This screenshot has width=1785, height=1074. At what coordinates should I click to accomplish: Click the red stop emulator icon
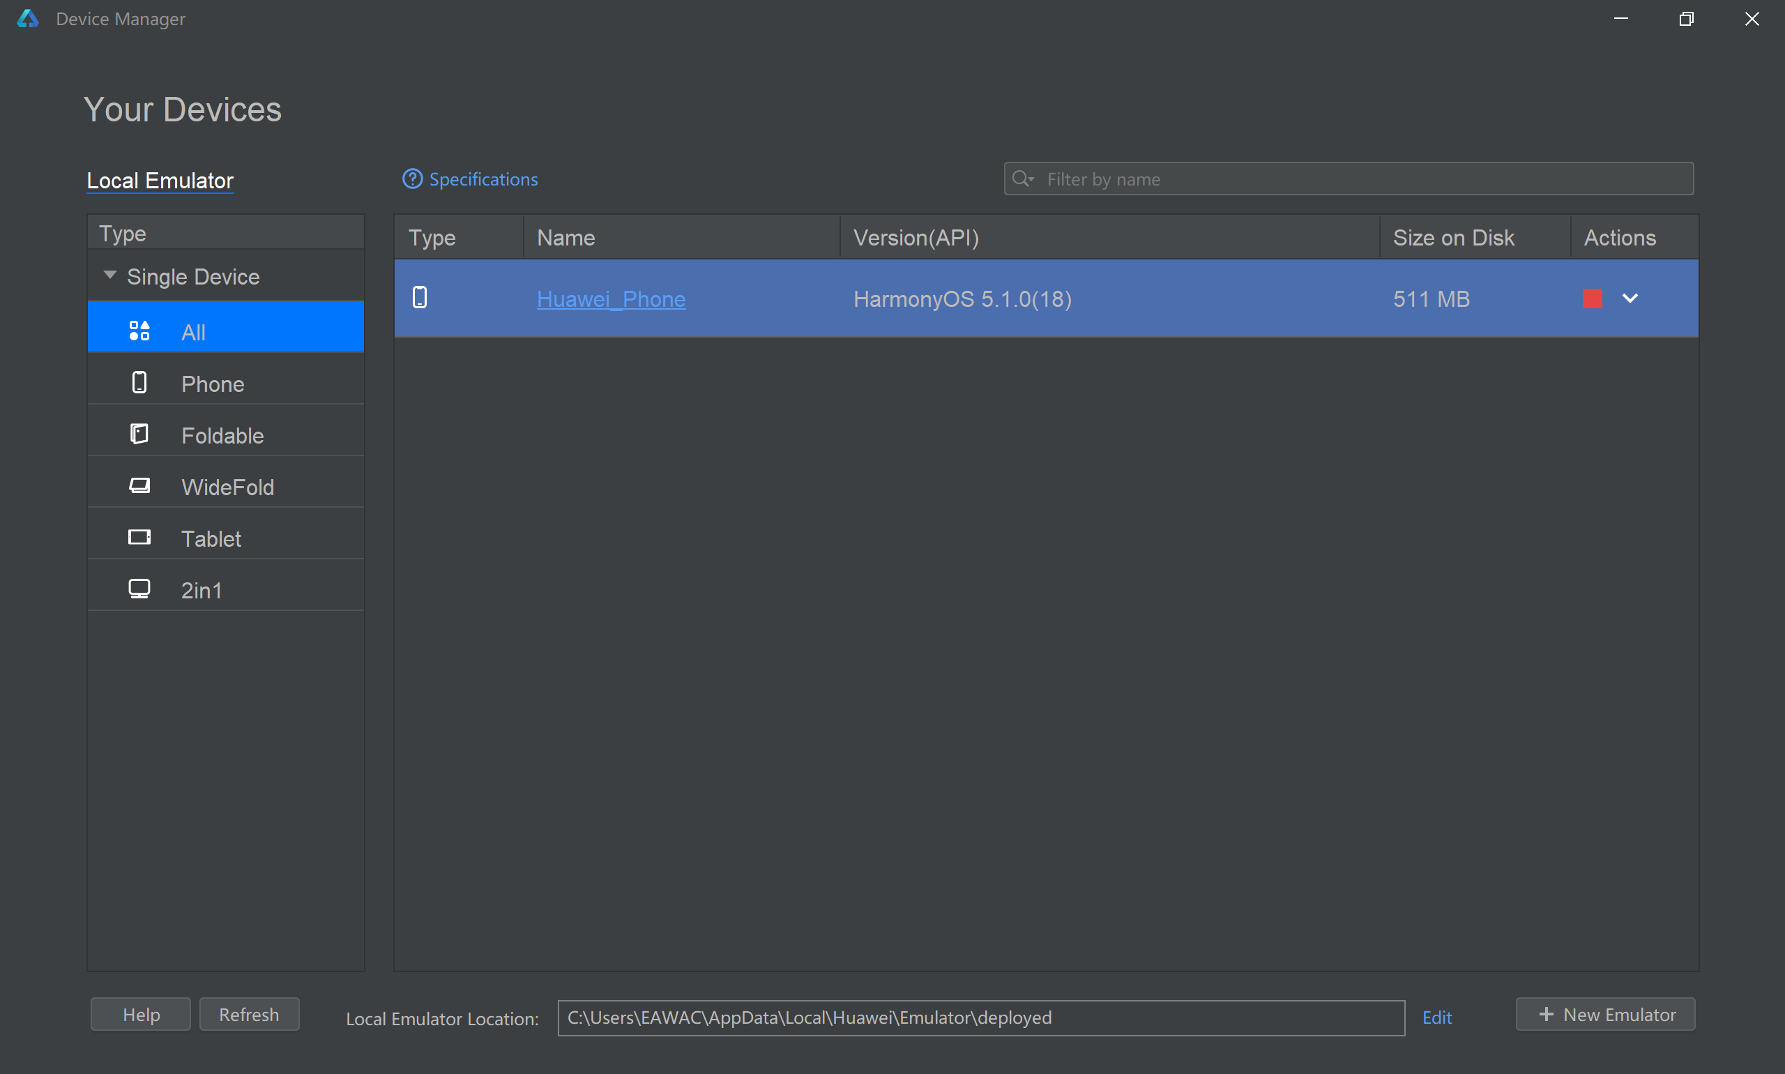click(1592, 299)
